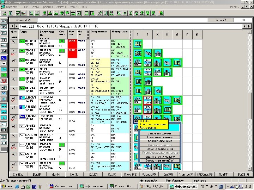This screenshot has width=254, height=190.
Task: Select "Выход из режима(Esc)" in popup menu
Action: point(160,161)
